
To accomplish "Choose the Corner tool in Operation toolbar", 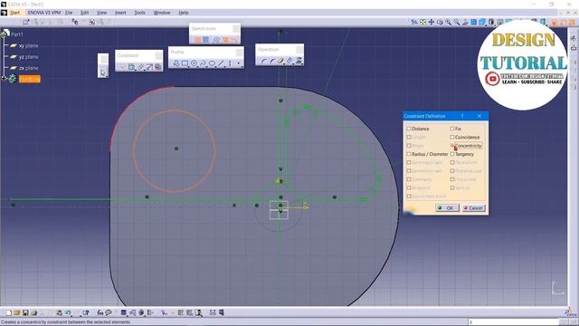I will [x=263, y=61].
